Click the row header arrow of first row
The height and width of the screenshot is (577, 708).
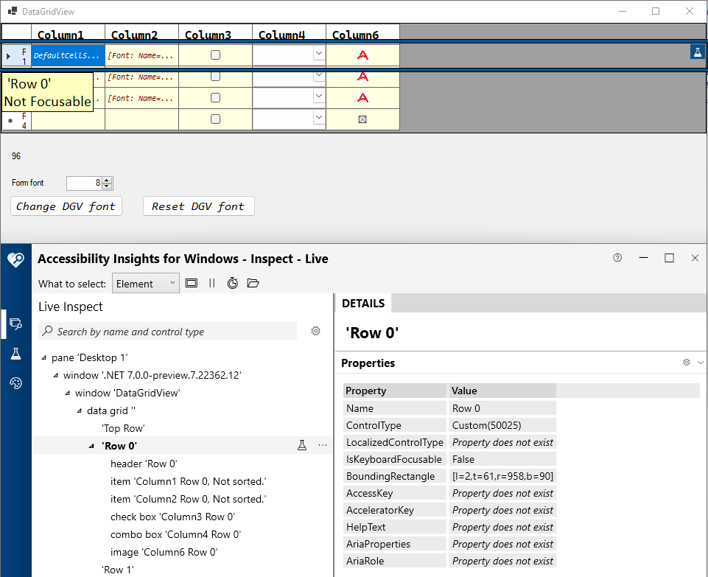(9, 57)
